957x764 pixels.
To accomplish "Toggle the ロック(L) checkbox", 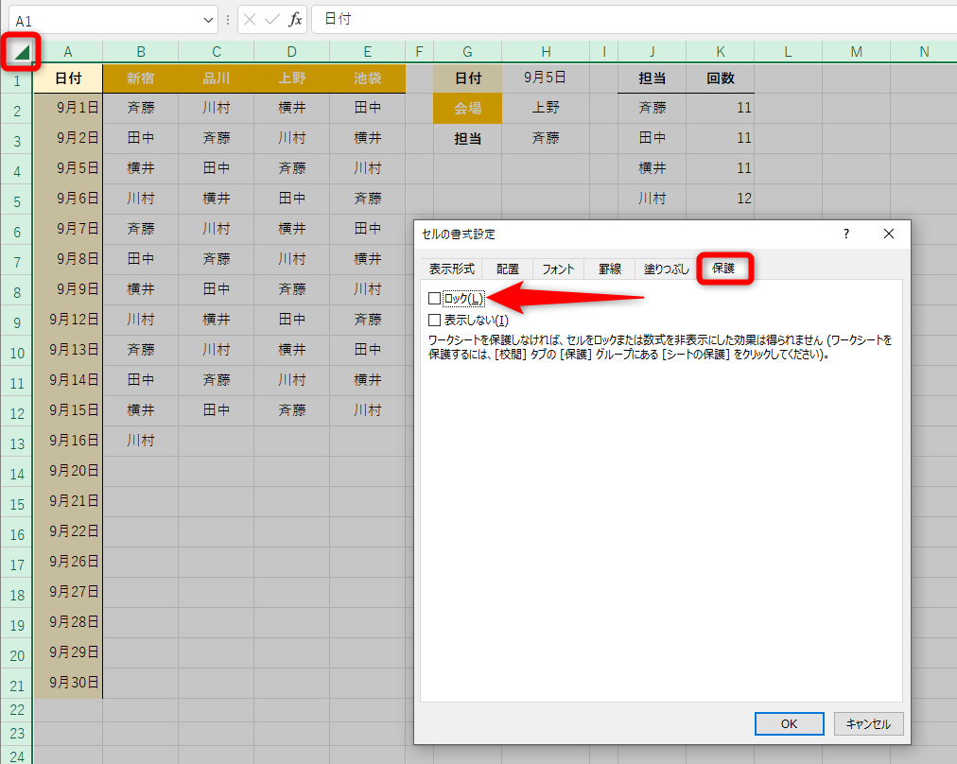I will coord(435,299).
